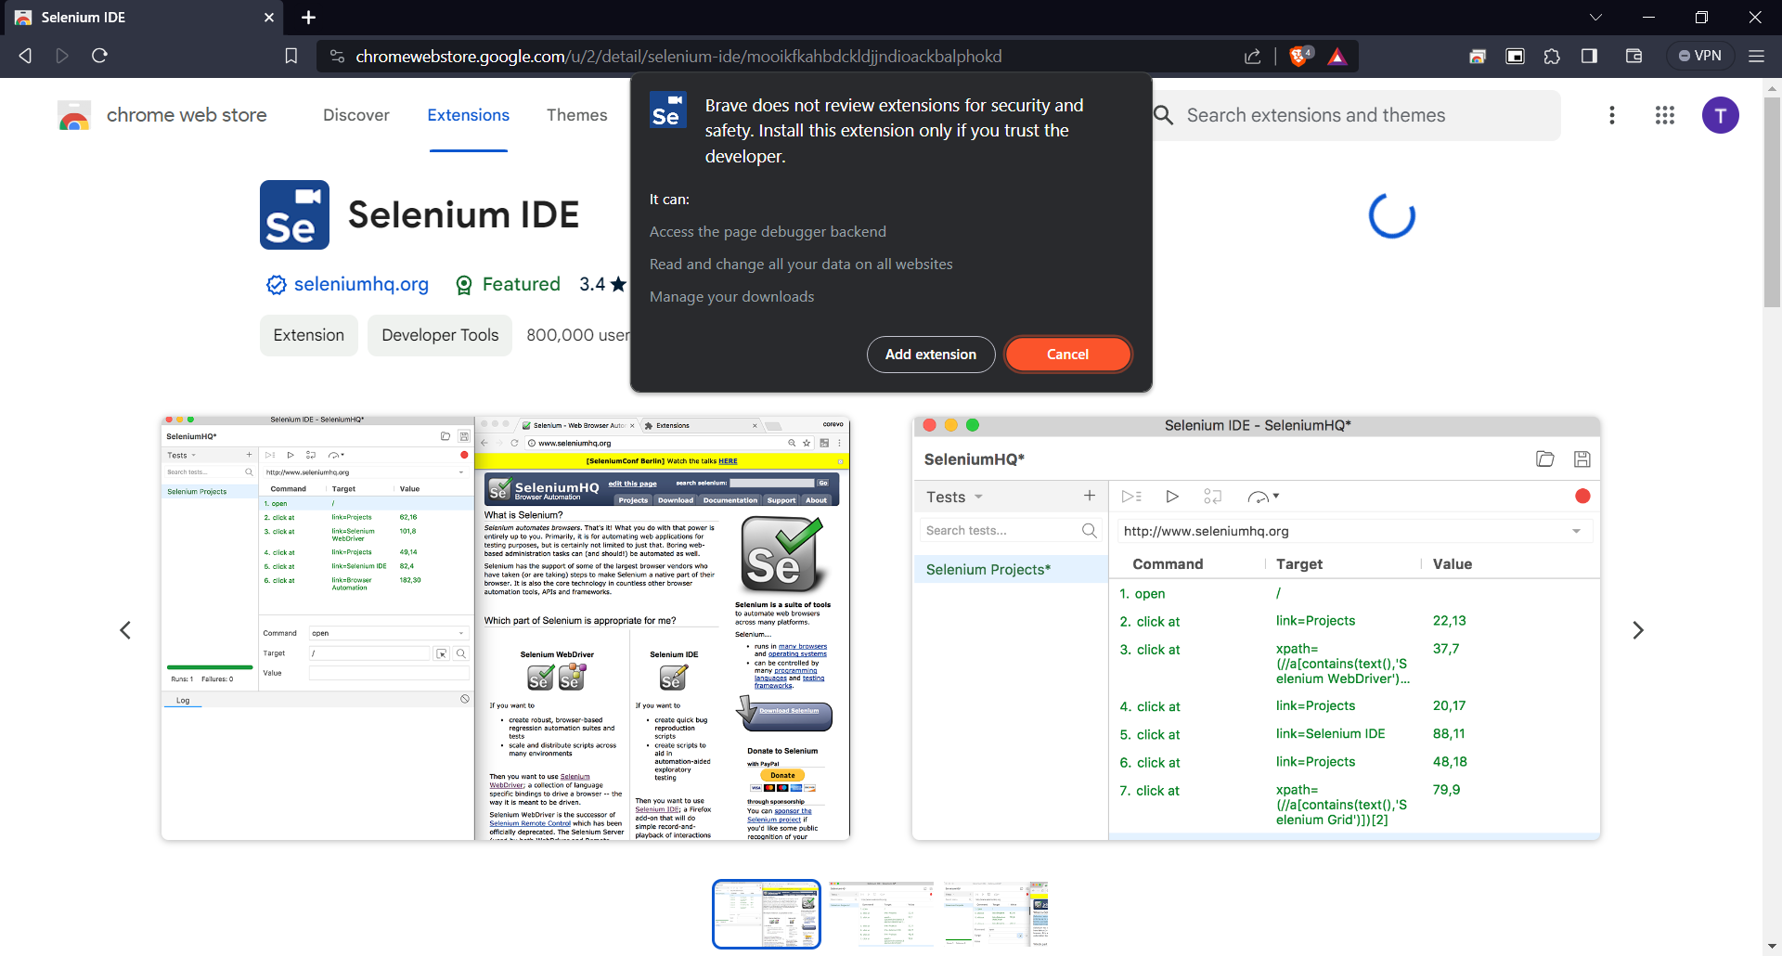Select the second screenshot thumbnail
Viewport: 1782px width, 956px height.
point(881,914)
